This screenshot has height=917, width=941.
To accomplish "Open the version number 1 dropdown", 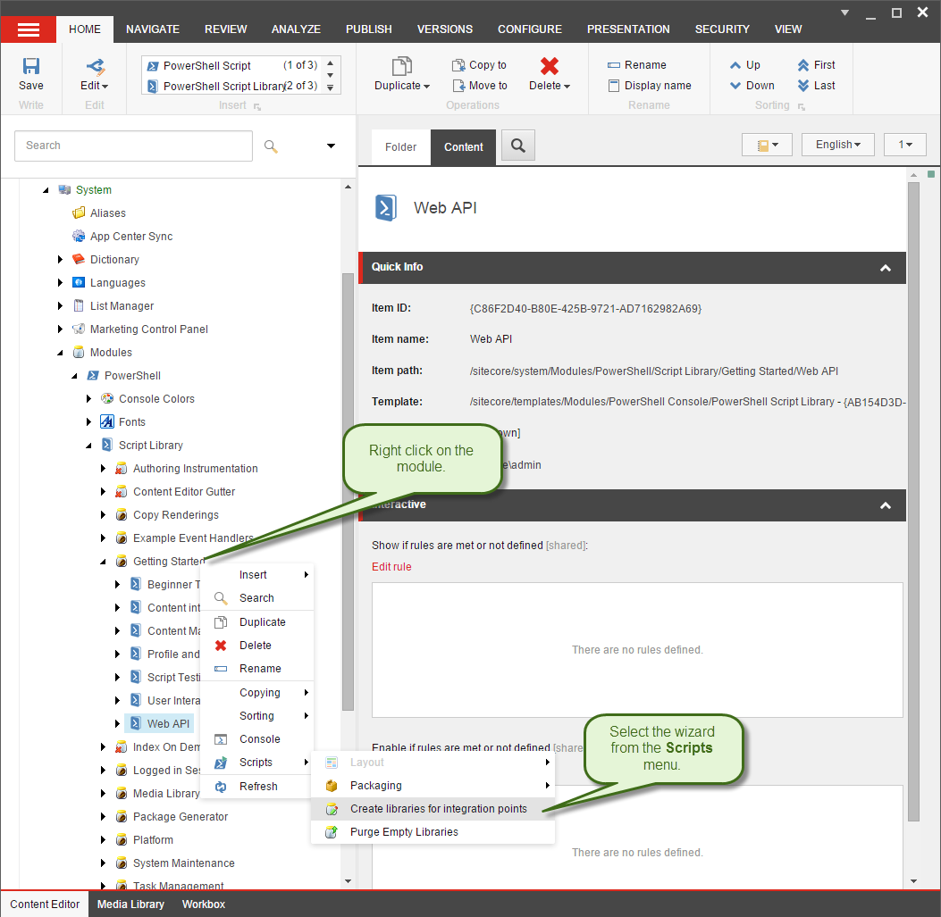I will pyautogui.click(x=904, y=145).
